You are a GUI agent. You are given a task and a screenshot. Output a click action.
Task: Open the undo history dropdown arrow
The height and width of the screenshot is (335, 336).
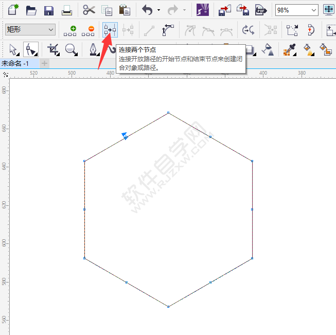pyautogui.click(x=158, y=10)
